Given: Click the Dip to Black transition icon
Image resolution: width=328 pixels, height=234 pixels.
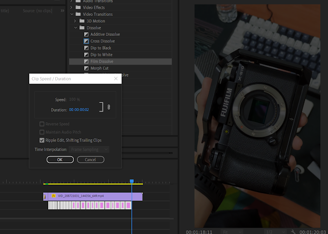Looking at the screenshot, I should pos(86,48).
